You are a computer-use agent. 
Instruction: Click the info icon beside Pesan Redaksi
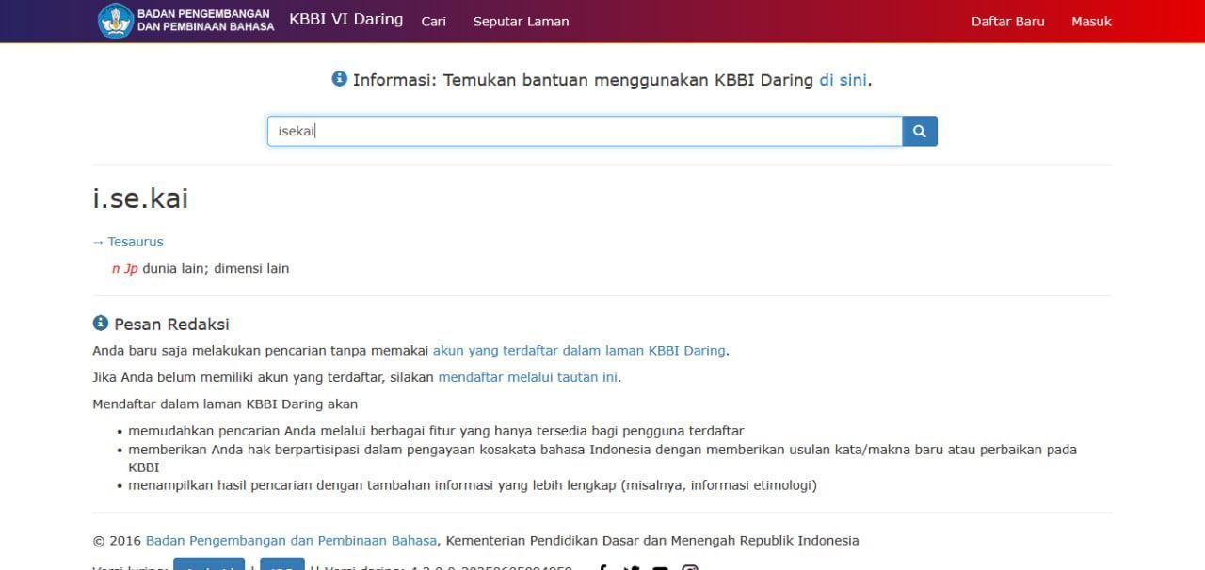click(x=101, y=324)
